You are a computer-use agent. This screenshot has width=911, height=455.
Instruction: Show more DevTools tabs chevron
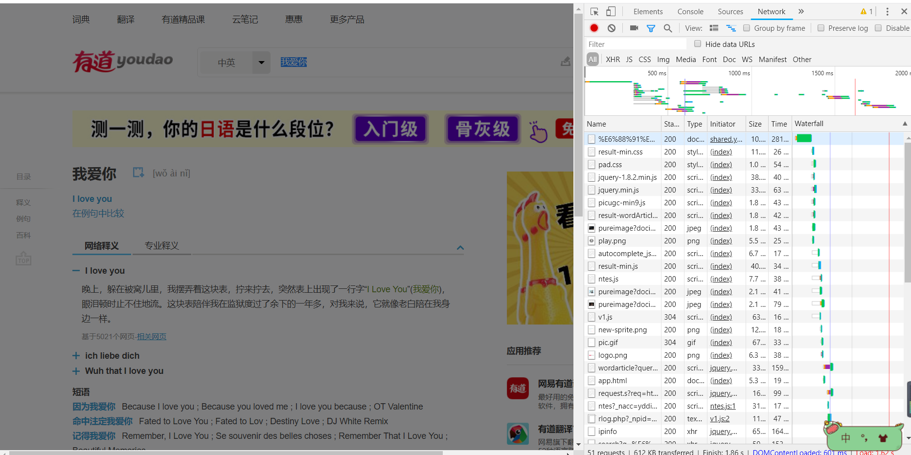[x=801, y=12]
